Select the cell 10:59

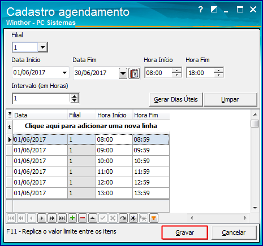151,161
